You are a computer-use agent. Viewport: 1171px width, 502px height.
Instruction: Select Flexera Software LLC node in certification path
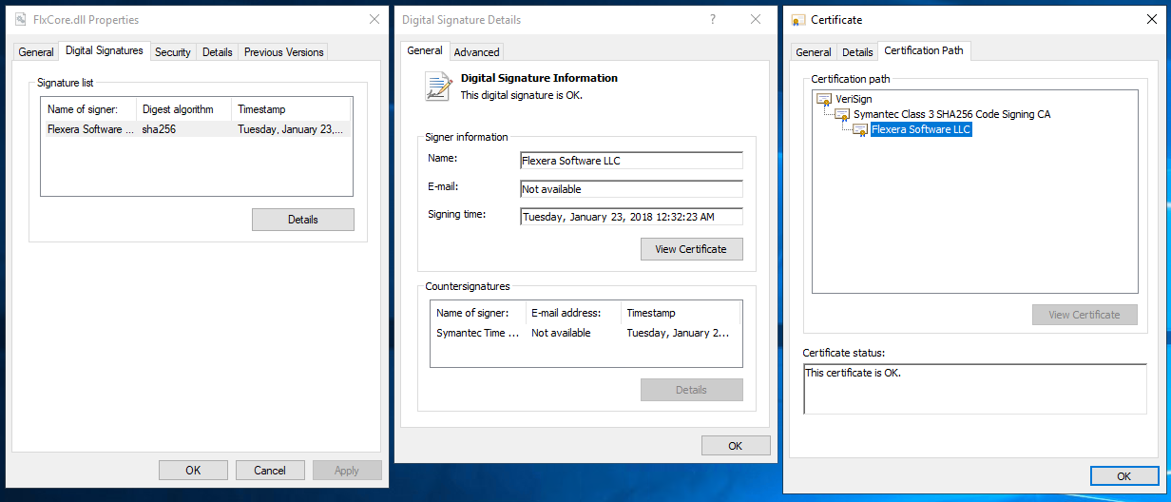click(x=921, y=129)
